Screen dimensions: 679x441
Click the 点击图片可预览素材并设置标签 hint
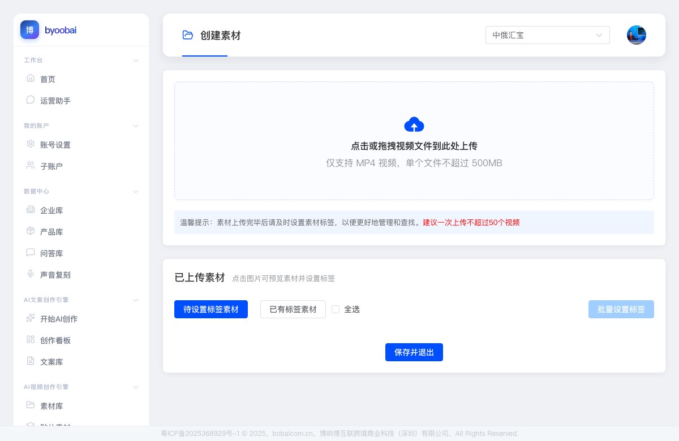283,279
